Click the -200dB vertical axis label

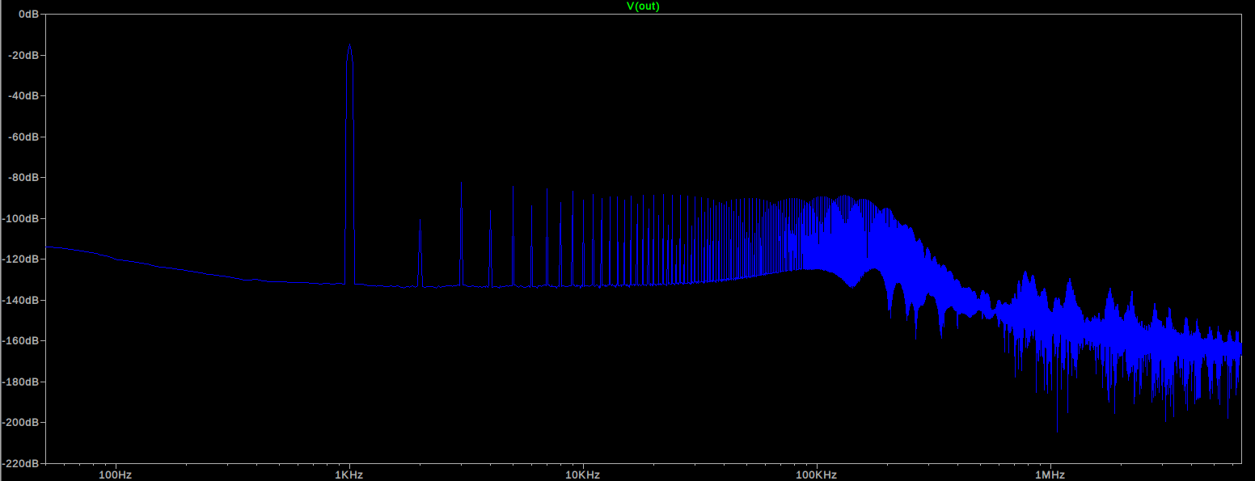pyautogui.click(x=22, y=422)
